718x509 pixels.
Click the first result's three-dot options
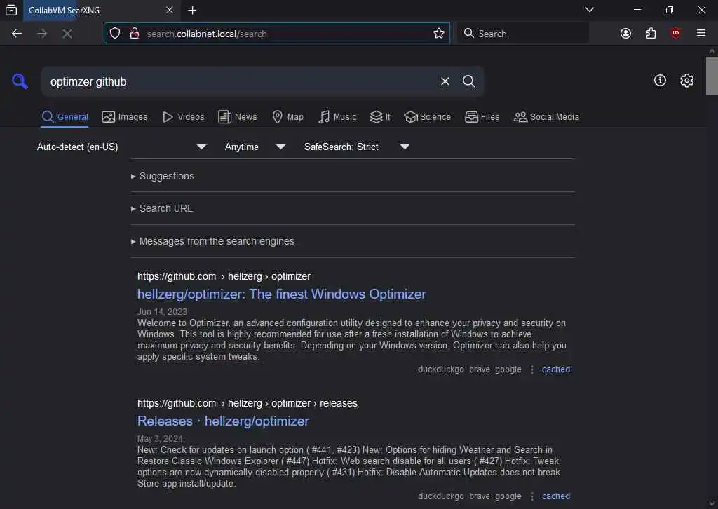click(531, 369)
